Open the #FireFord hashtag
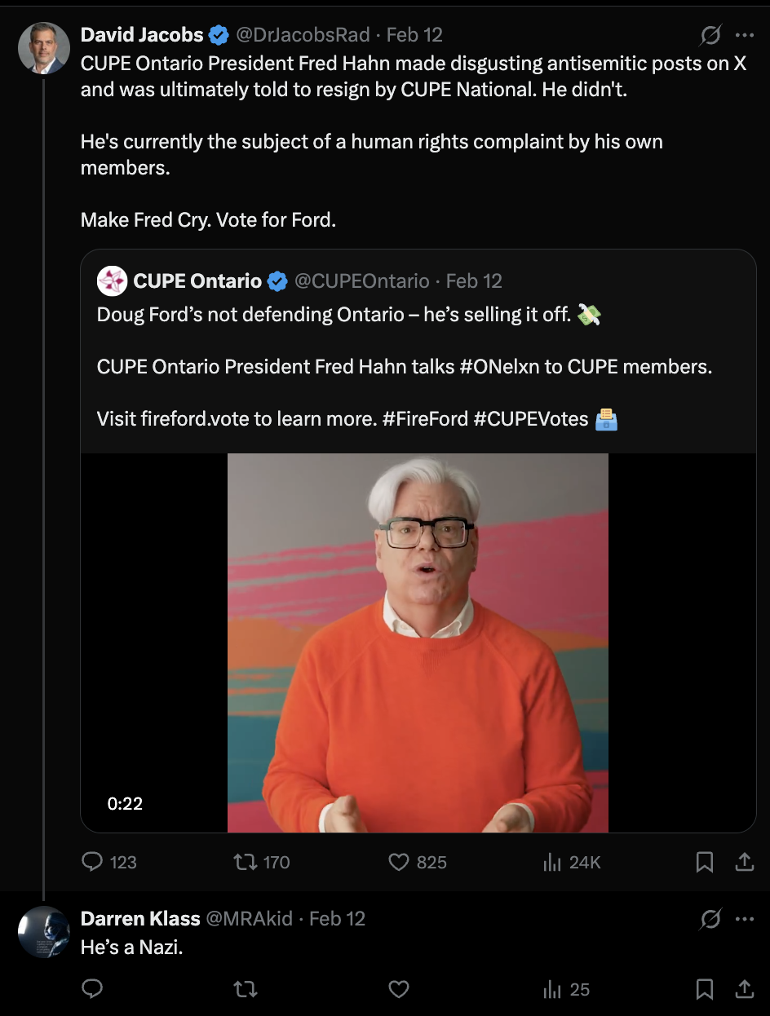The image size is (770, 1016). click(x=424, y=419)
